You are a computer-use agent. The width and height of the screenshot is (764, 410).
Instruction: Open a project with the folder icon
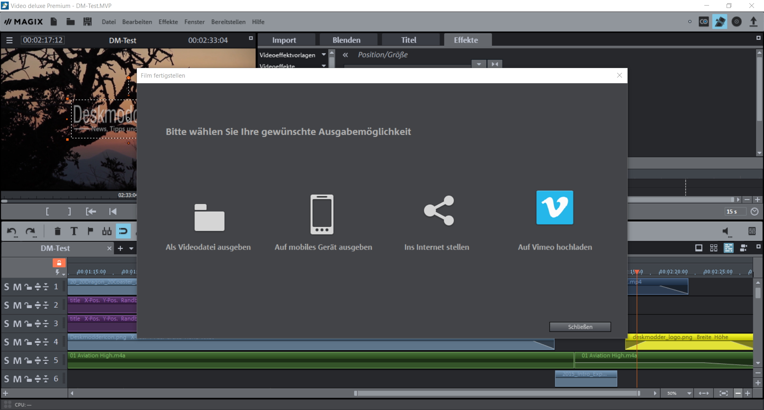(70, 21)
